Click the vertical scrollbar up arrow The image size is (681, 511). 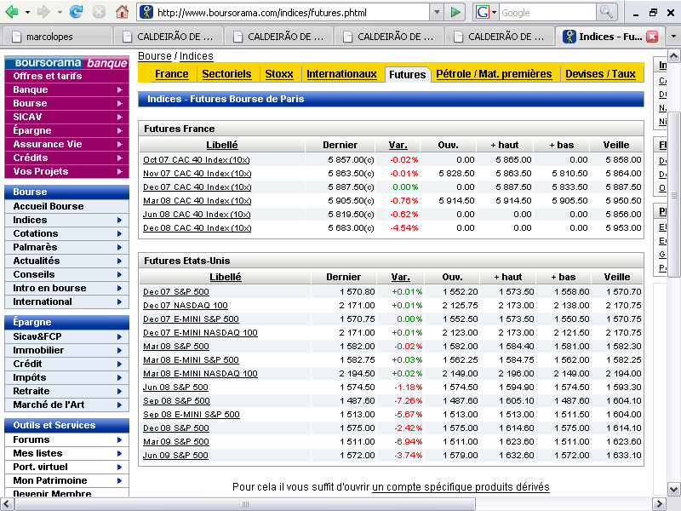[x=673, y=56]
